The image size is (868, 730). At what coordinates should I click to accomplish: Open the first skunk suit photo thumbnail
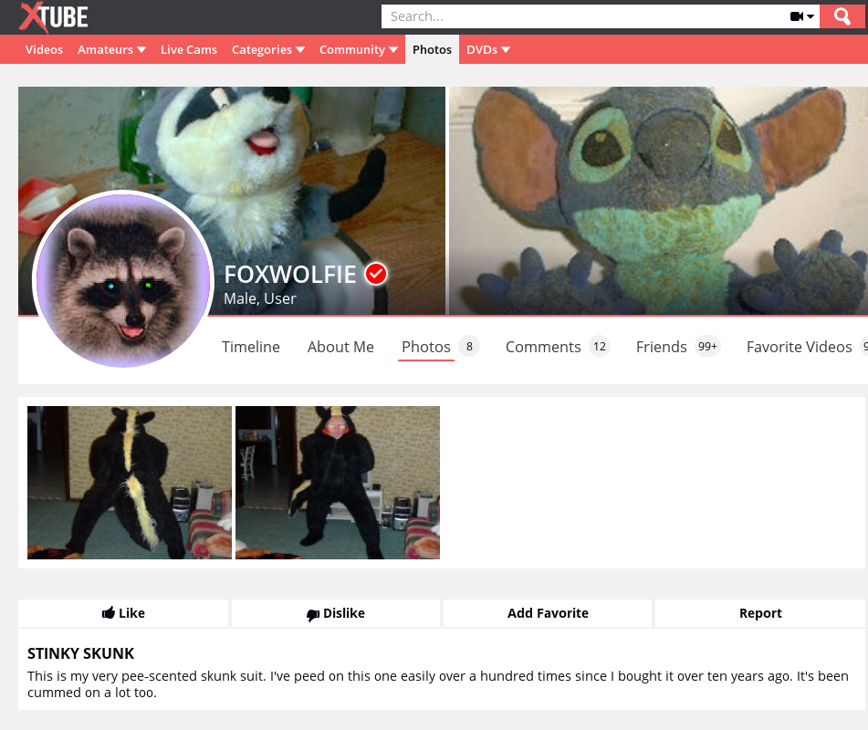[130, 483]
